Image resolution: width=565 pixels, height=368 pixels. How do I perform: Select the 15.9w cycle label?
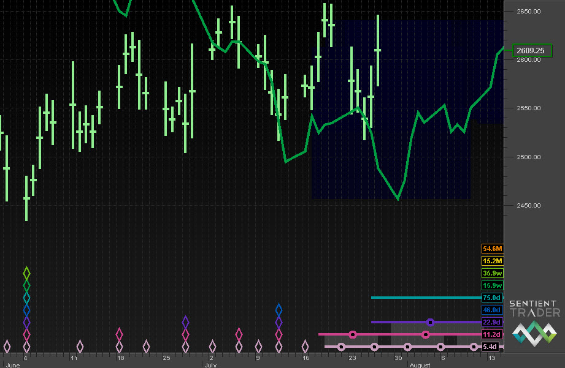coord(493,285)
